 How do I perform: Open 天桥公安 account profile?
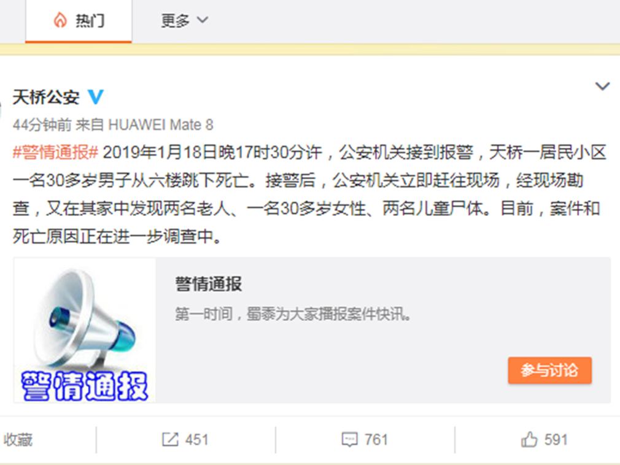point(46,97)
